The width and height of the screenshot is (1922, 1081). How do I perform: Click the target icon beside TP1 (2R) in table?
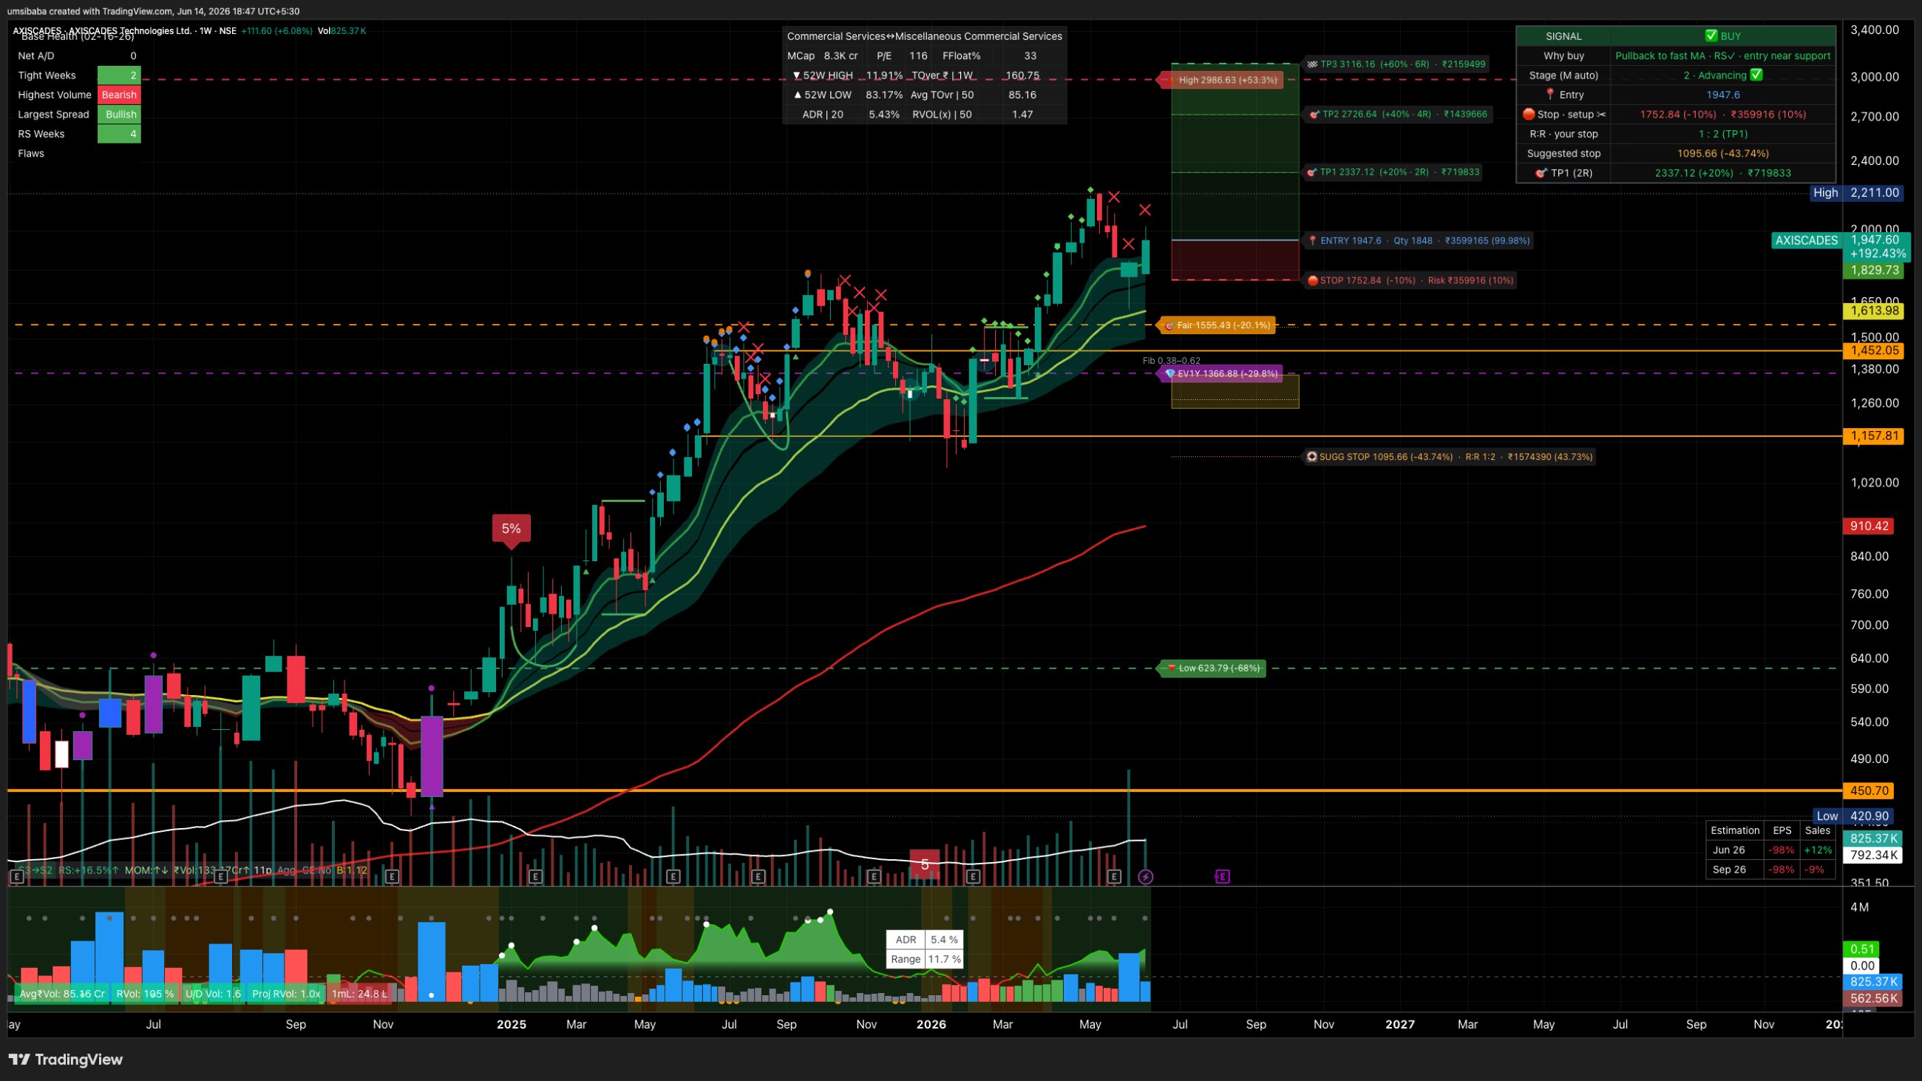(1541, 173)
